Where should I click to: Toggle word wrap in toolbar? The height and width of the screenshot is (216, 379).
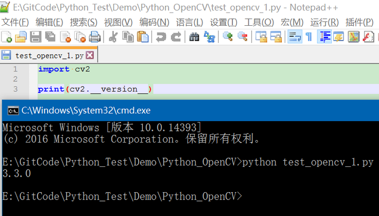(x=294, y=37)
